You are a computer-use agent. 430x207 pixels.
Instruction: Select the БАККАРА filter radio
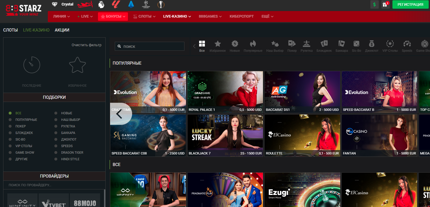point(56,133)
